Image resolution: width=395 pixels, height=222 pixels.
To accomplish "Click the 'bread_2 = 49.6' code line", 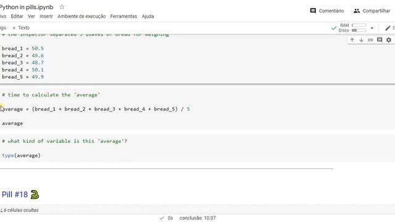I will pos(23,55).
